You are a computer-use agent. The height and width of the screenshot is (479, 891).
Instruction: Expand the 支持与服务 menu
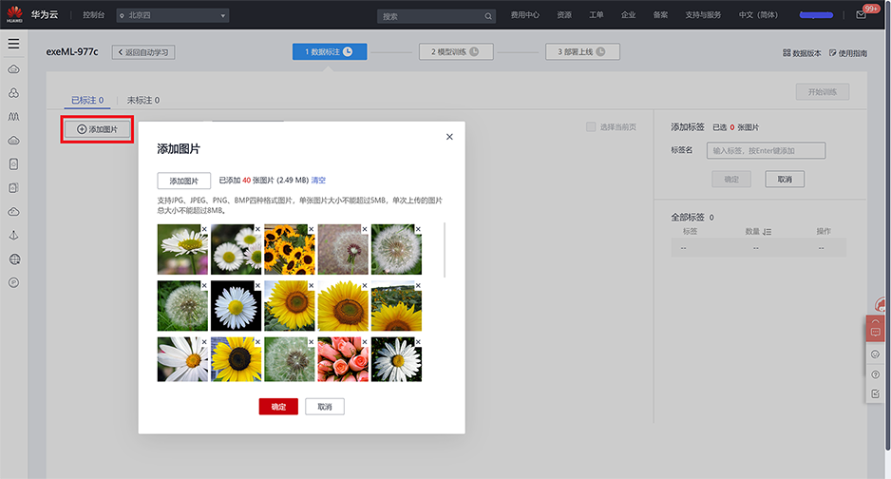(x=703, y=15)
